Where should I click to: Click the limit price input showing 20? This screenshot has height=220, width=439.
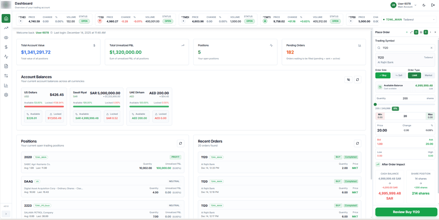(x=405, y=116)
